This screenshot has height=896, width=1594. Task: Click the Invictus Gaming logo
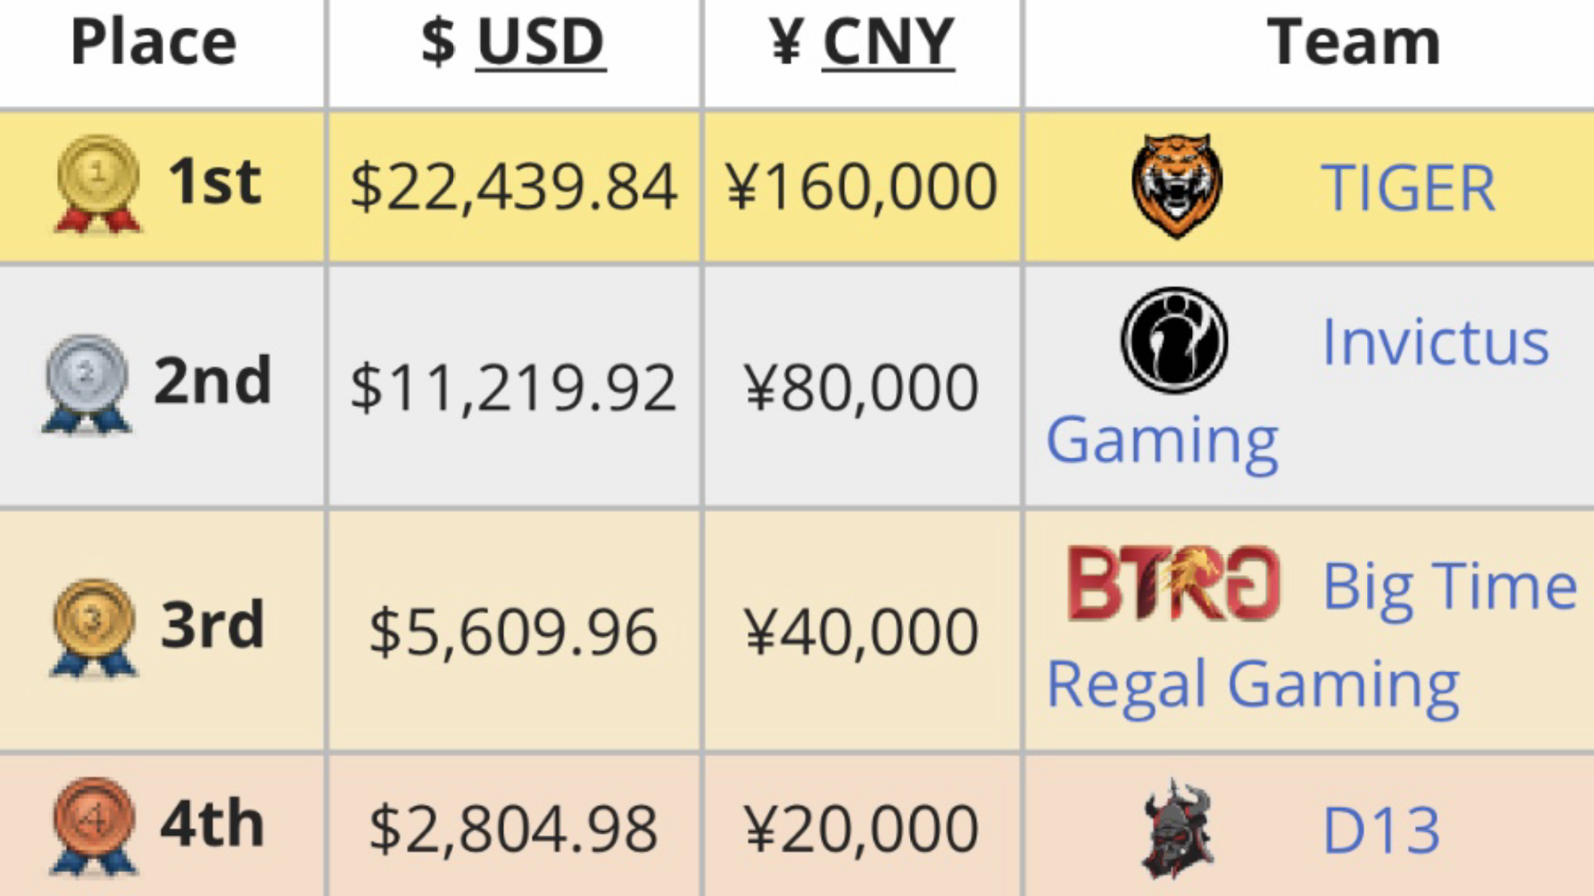(x=1175, y=341)
